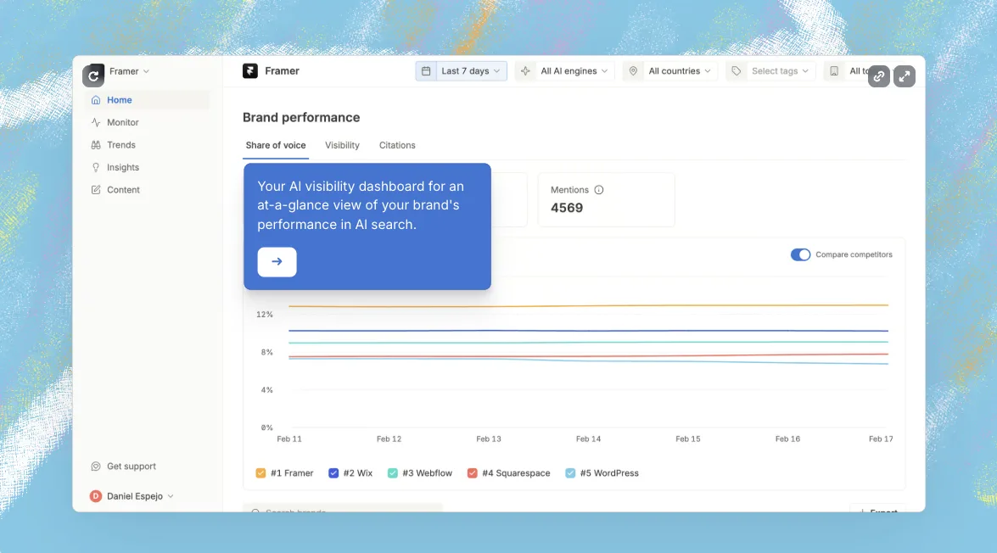
Task: Click the 12% axis label
Action: pos(265,315)
